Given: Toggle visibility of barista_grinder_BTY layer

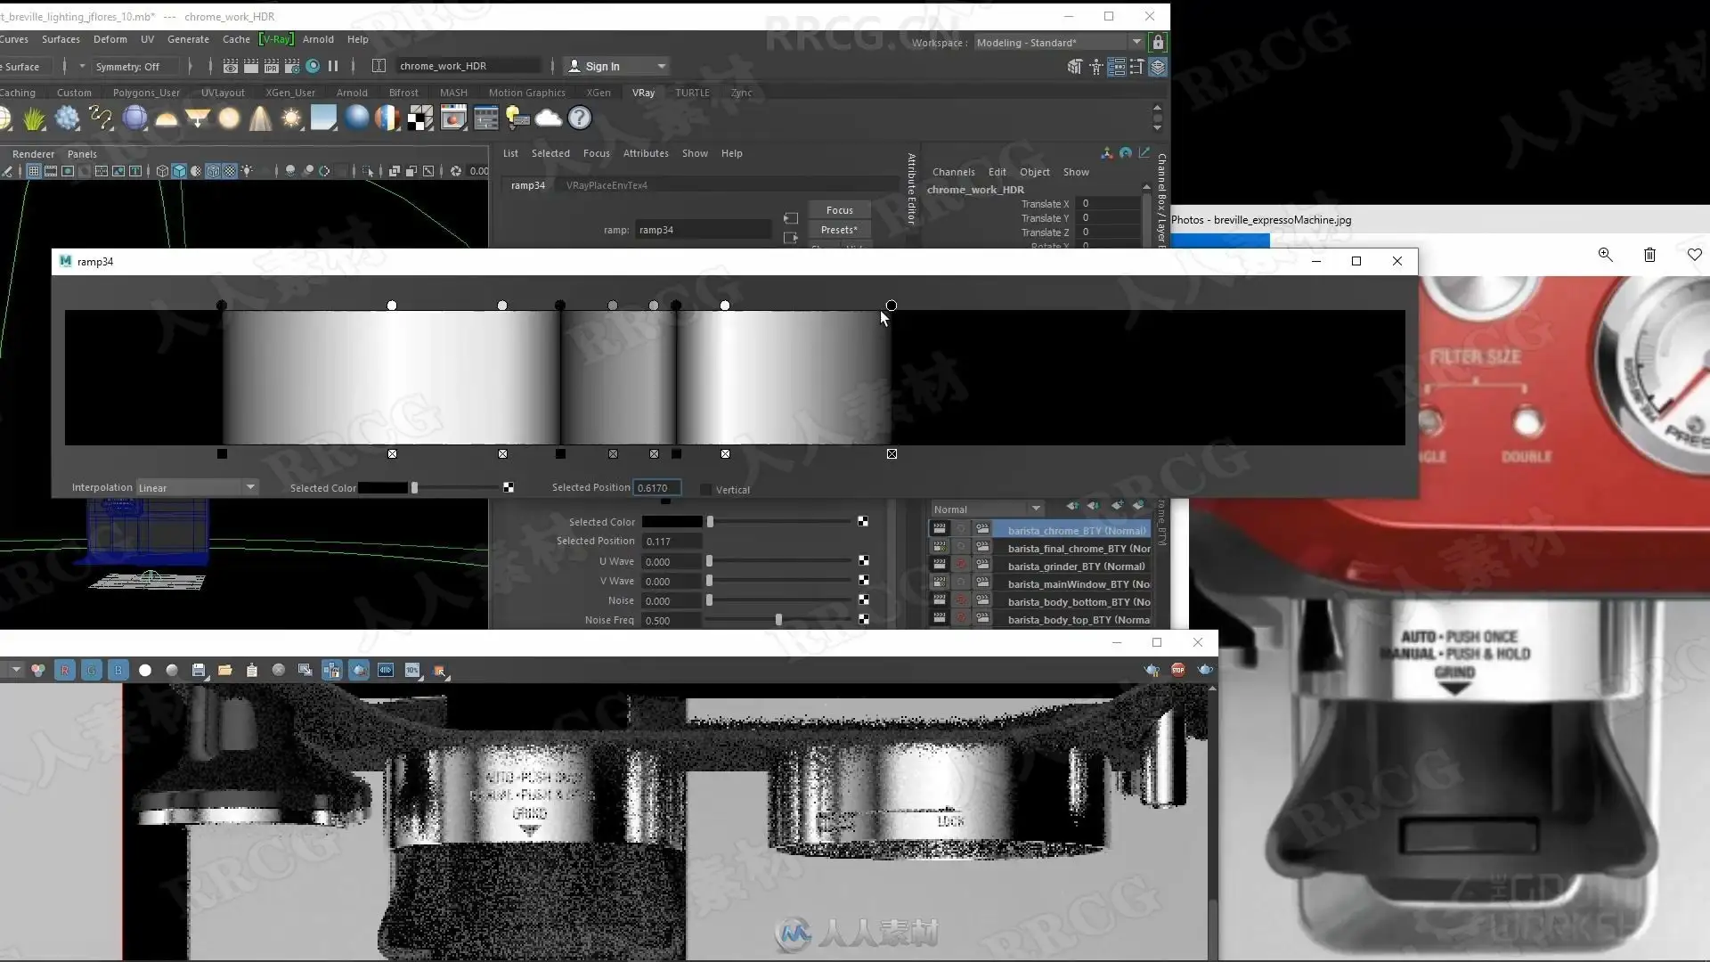Looking at the screenshot, I should coord(939,566).
